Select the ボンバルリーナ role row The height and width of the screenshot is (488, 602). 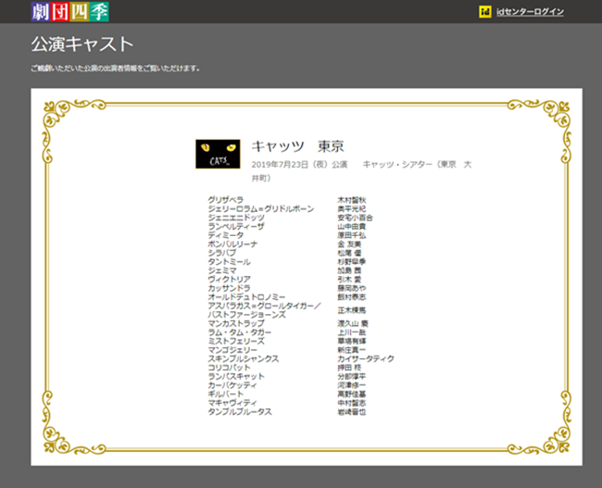pyautogui.click(x=232, y=244)
